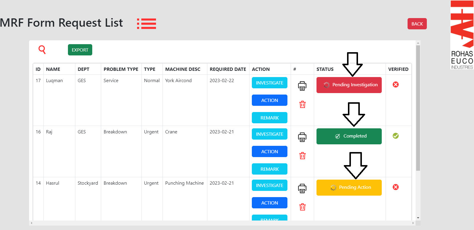Delete Hasrul's request with trash icon
The height and width of the screenshot is (230, 474).
tap(303, 207)
